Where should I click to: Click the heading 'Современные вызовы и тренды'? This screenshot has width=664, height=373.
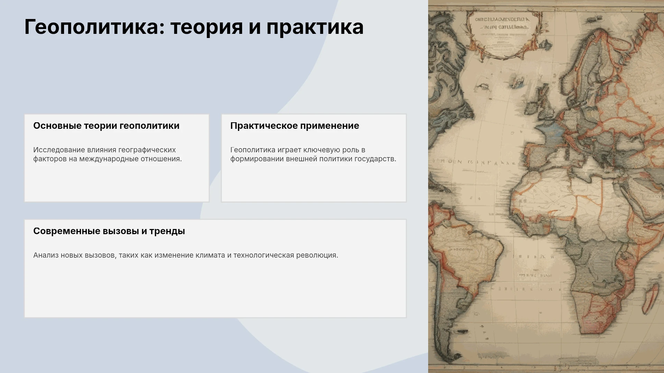click(109, 231)
